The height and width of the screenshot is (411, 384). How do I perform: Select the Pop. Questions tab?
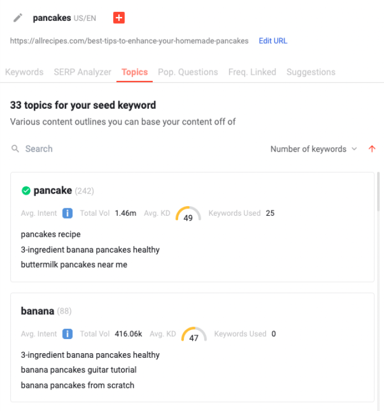coord(188,72)
